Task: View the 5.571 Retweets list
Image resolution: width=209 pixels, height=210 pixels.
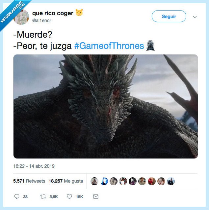Action: pos(29,181)
